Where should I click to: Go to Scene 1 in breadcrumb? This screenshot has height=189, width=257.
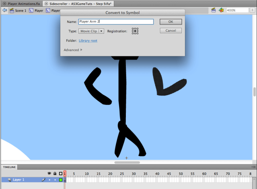18,10
